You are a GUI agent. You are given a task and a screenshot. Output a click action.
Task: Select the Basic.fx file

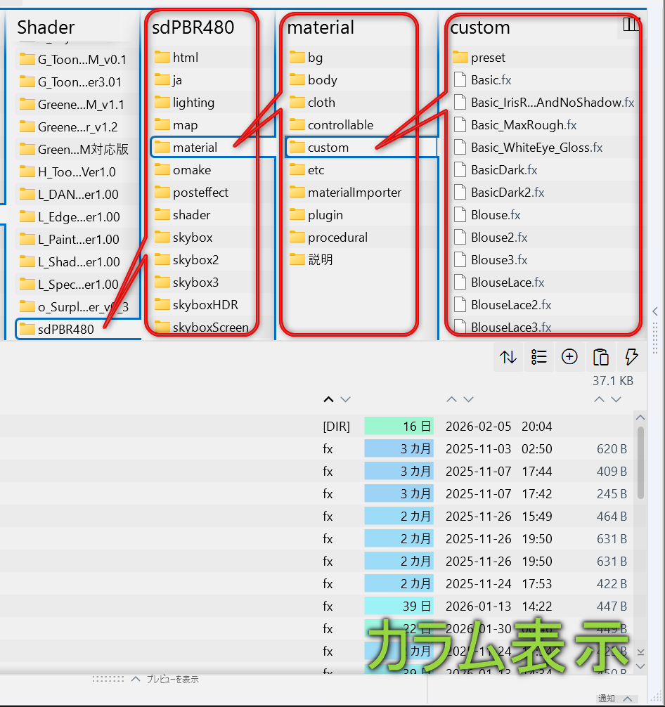[x=491, y=80]
